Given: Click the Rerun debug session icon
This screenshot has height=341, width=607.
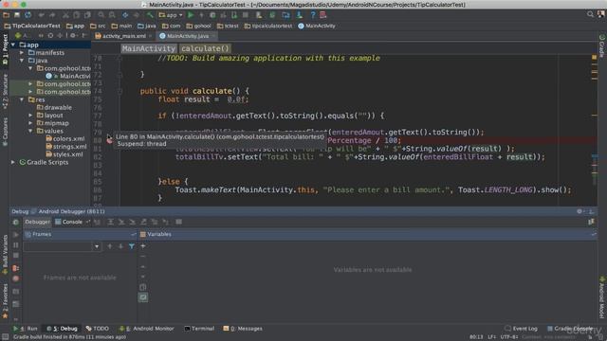Looking at the screenshot, I should (16, 223).
